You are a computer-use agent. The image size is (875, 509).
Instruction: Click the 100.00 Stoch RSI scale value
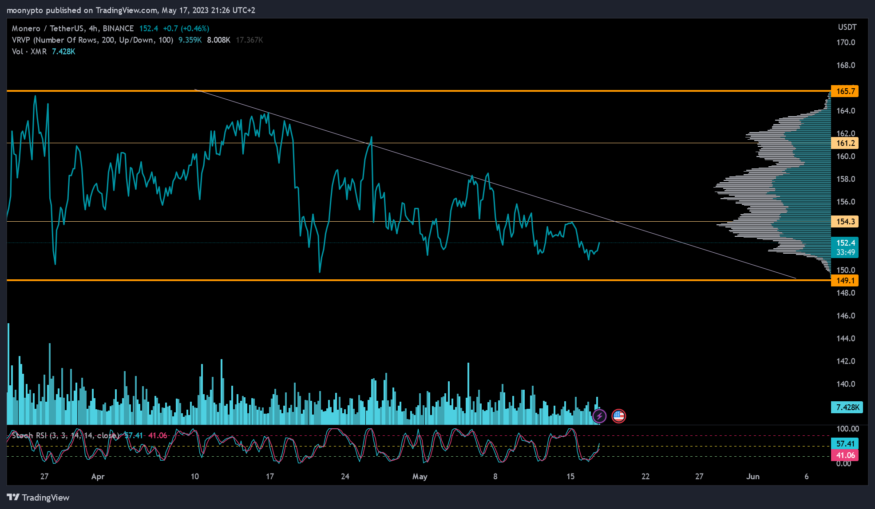(x=847, y=429)
